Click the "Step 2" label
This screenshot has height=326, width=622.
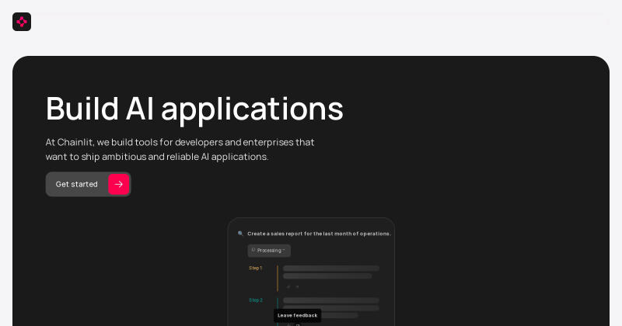[256, 300]
